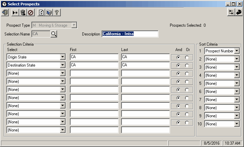The height and width of the screenshot is (147, 244).
Task: Click the Prospect Type label
Action: (18, 25)
